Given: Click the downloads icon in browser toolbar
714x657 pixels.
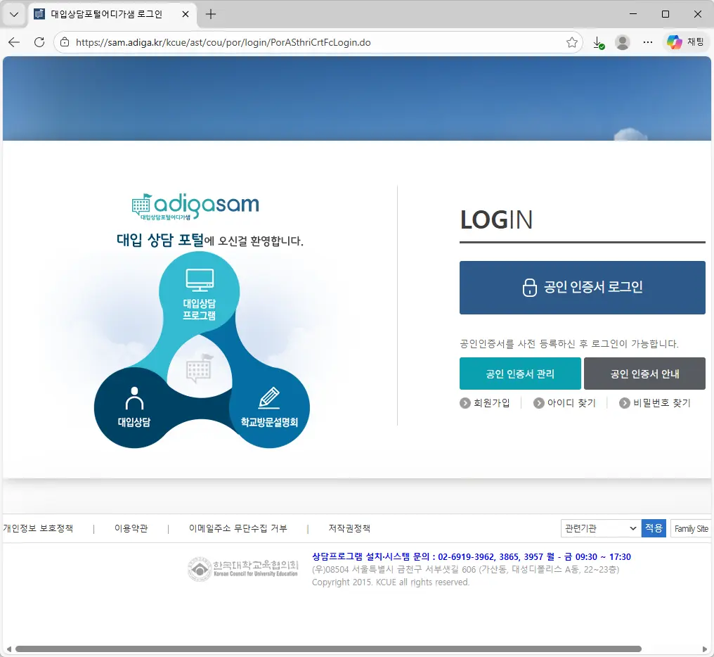Looking at the screenshot, I should click(598, 42).
